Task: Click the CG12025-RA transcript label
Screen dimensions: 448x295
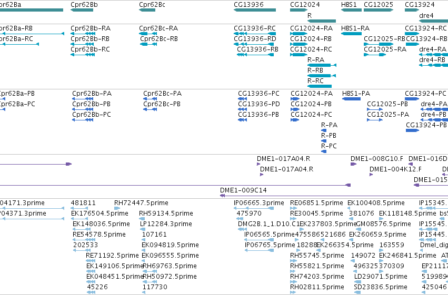Action: tap(385, 49)
